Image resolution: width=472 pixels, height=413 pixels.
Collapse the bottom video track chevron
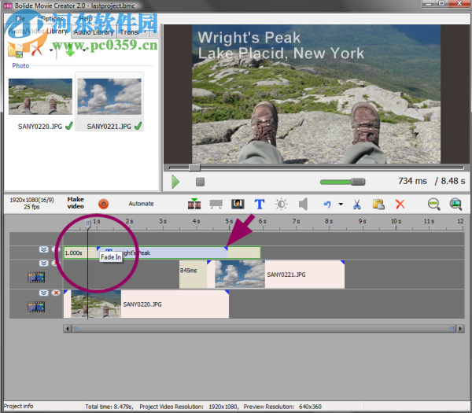coord(43,293)
